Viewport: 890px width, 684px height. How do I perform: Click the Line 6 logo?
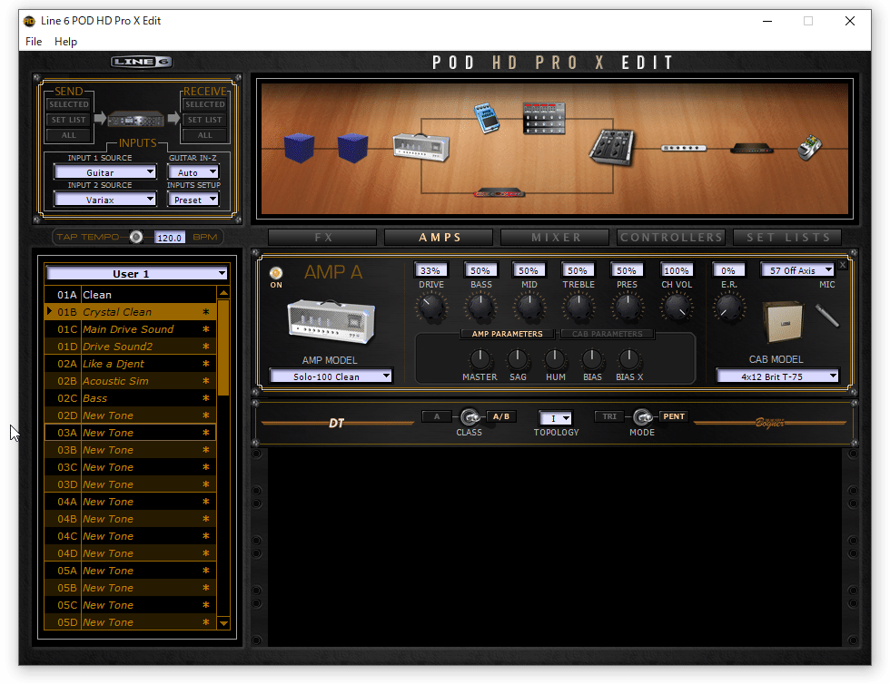point(142,62)
